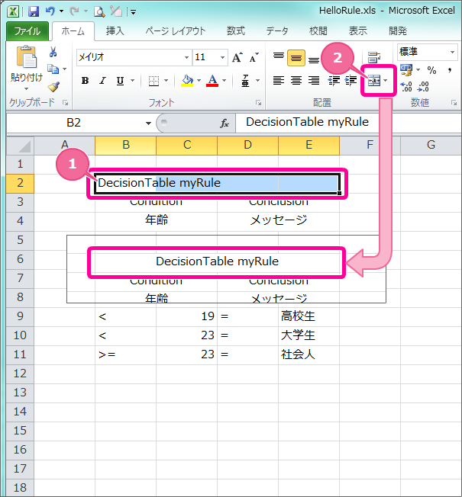Click the formula bar showing DecisionTable myRule
This screenshot has height=497, width=462.
[x=347, y=123]
